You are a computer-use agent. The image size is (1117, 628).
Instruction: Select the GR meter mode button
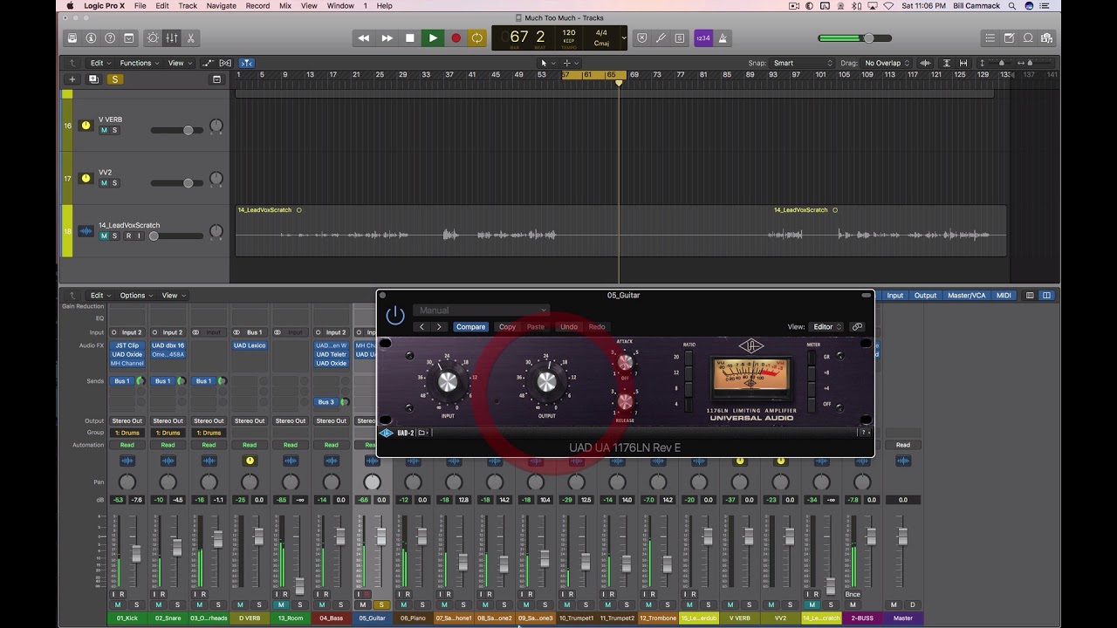pyautogui.click(x=813, y=358)
